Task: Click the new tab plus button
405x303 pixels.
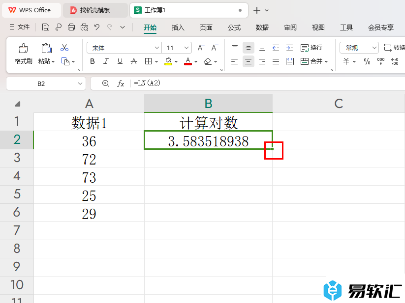Action: (x=257, y=10)
